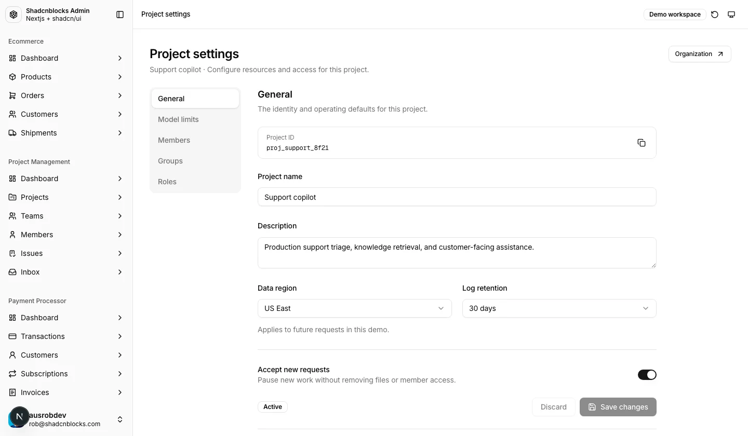The height and width of the screenshot is (436, 748).
Task: Open the Data region dropdown
Action: pos(355,308)
